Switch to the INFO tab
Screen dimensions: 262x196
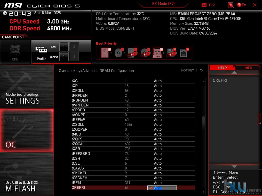(248, 68)
